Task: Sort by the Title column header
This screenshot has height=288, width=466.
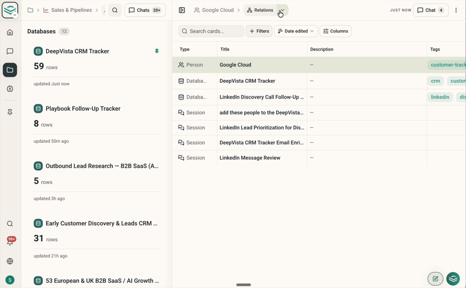Action: (225, 50)
